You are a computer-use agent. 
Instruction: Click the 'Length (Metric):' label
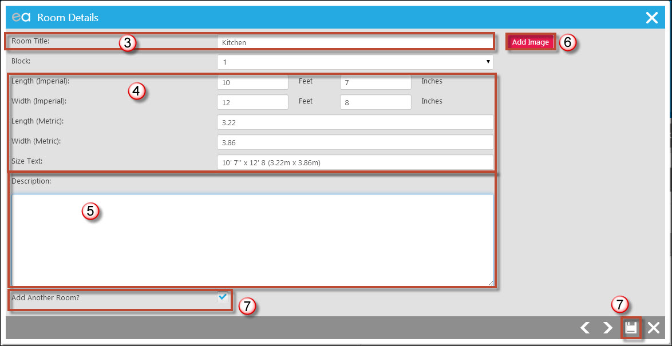[38, 121]
